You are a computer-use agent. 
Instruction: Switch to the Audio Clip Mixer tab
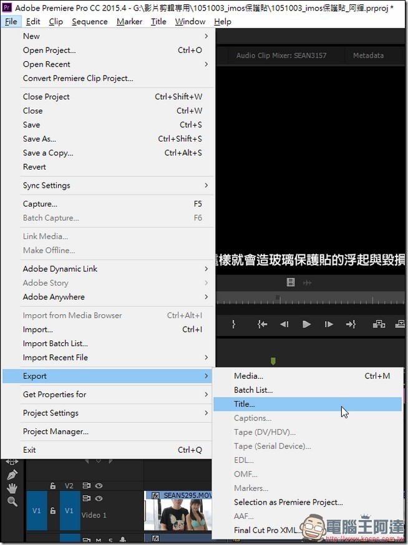click(x=281, y=55)
